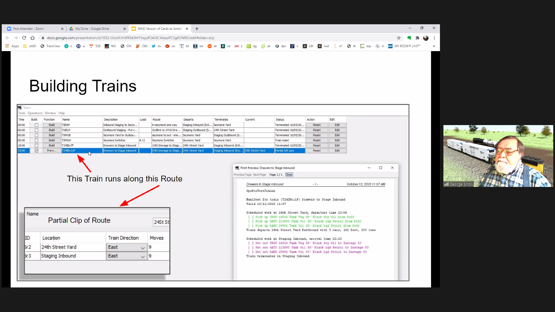Expand the hidden bookmarks overflow chevron
Image resolution: width=555 pixels, height=312 pixels.
point(434,46)
